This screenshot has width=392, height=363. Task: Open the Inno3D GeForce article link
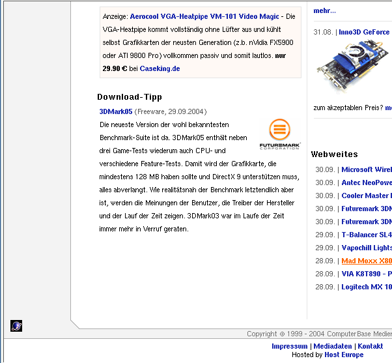point(365,32)
